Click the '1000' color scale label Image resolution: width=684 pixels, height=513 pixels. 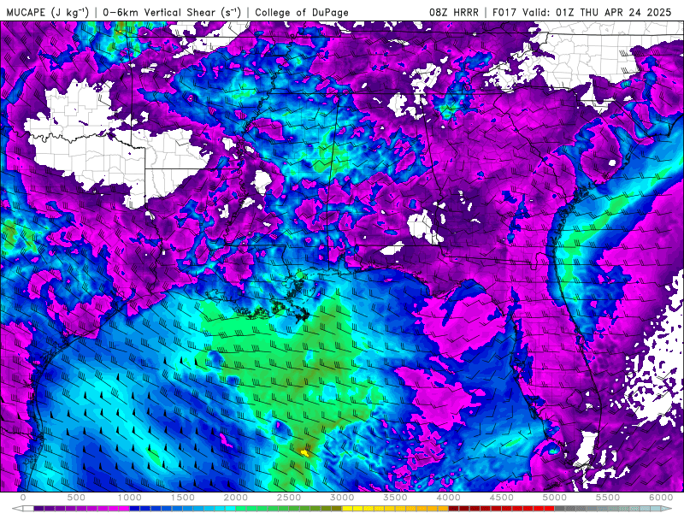(x=130, y=498)
